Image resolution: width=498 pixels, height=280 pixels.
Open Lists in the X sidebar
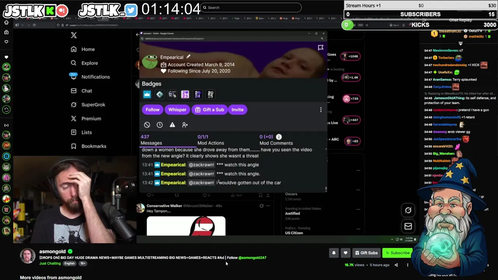[x=81, y=132]
